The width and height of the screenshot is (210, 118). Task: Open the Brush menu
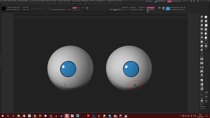8,4
